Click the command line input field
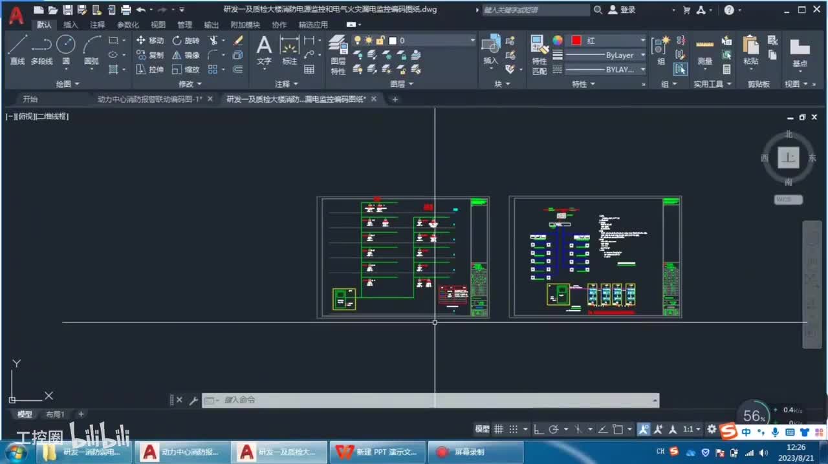 [x=430, y=400]
